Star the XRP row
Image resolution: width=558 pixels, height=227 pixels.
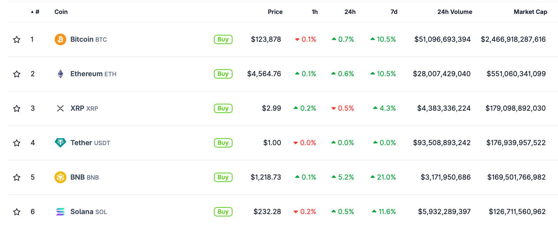tap(17, 109)
